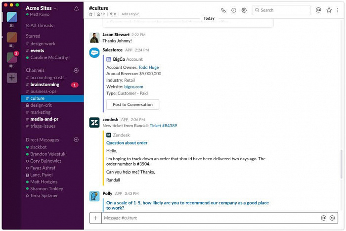Click zendesk app avatar
Image resolution: width=346 pixels, height=231 pixels.
tap(94, 123)
